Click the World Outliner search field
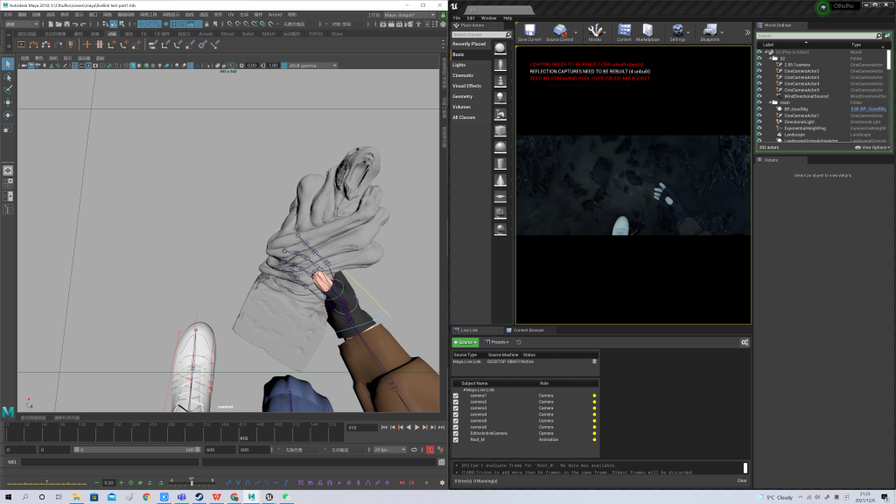896x504 pixels. coord(819,36)
